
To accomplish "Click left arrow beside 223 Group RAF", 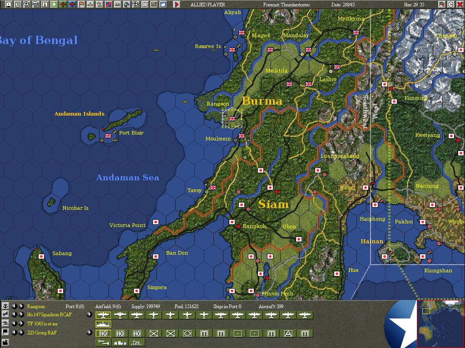I will 14,332.
